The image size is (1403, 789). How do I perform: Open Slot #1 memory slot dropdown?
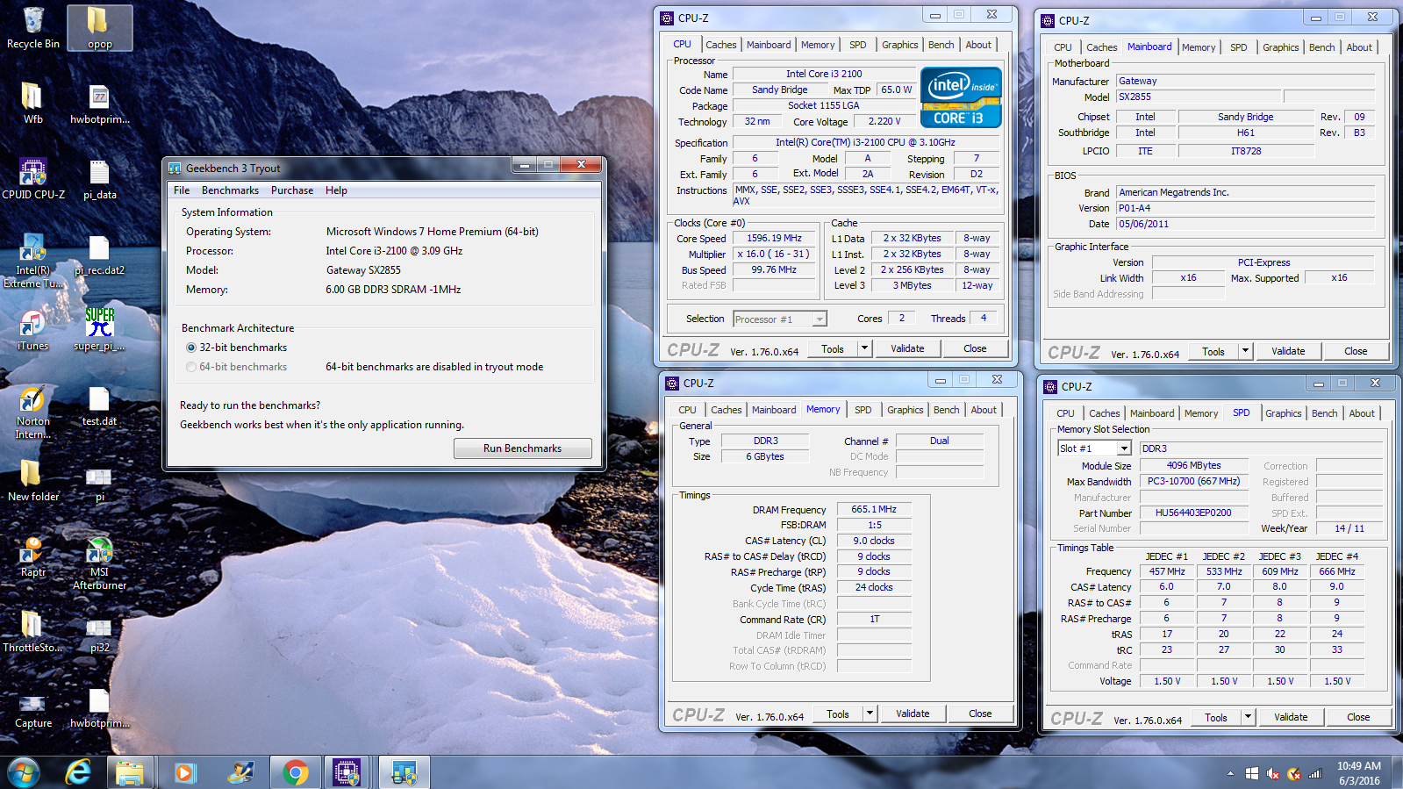click(1094, 448)
